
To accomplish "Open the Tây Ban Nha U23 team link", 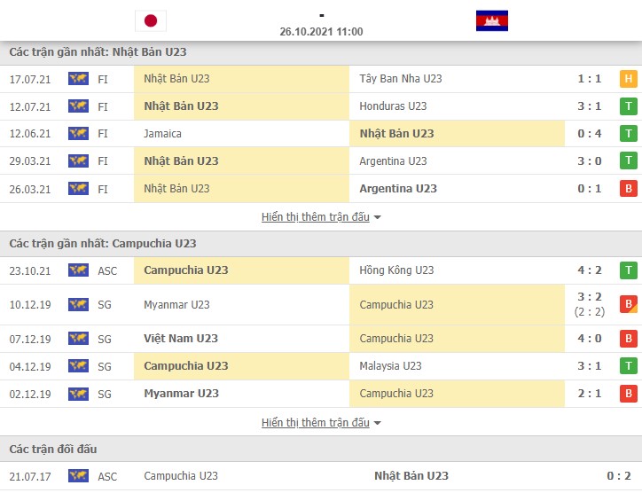I will click(x=401, y=79).
